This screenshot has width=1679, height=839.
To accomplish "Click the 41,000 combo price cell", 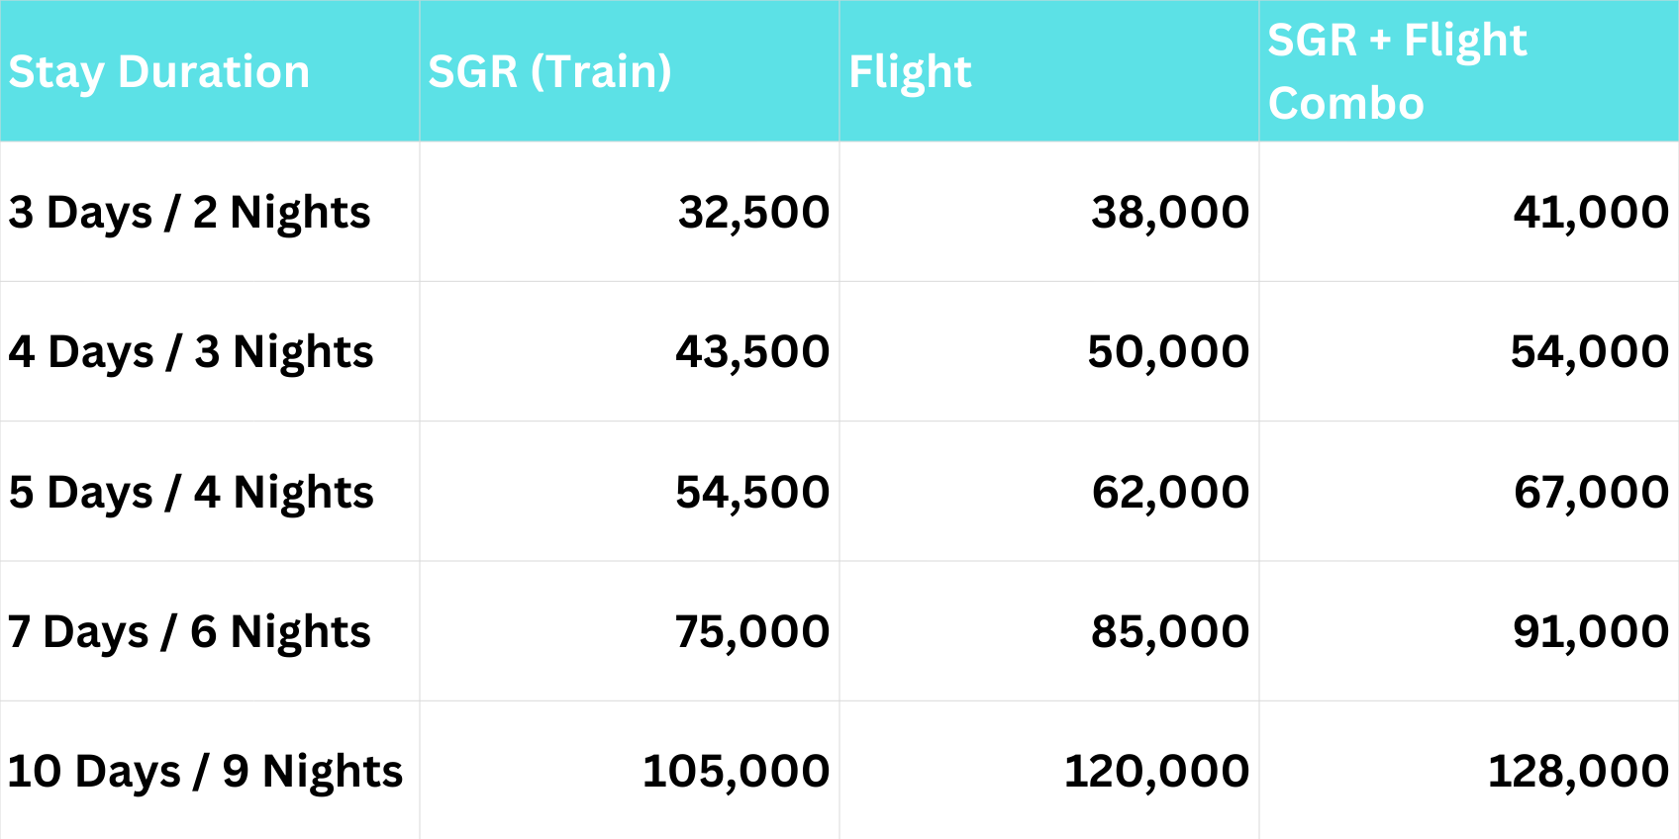I will click(1591, 213).
